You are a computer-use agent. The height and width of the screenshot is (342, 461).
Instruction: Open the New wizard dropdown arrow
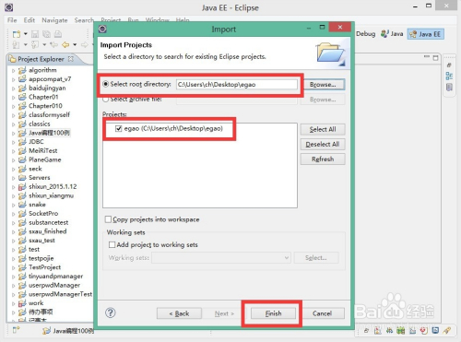tap(26, 34)
